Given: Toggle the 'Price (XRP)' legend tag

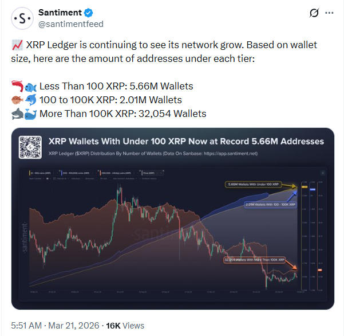Looking at the screenshot, I should click(147, 171).
